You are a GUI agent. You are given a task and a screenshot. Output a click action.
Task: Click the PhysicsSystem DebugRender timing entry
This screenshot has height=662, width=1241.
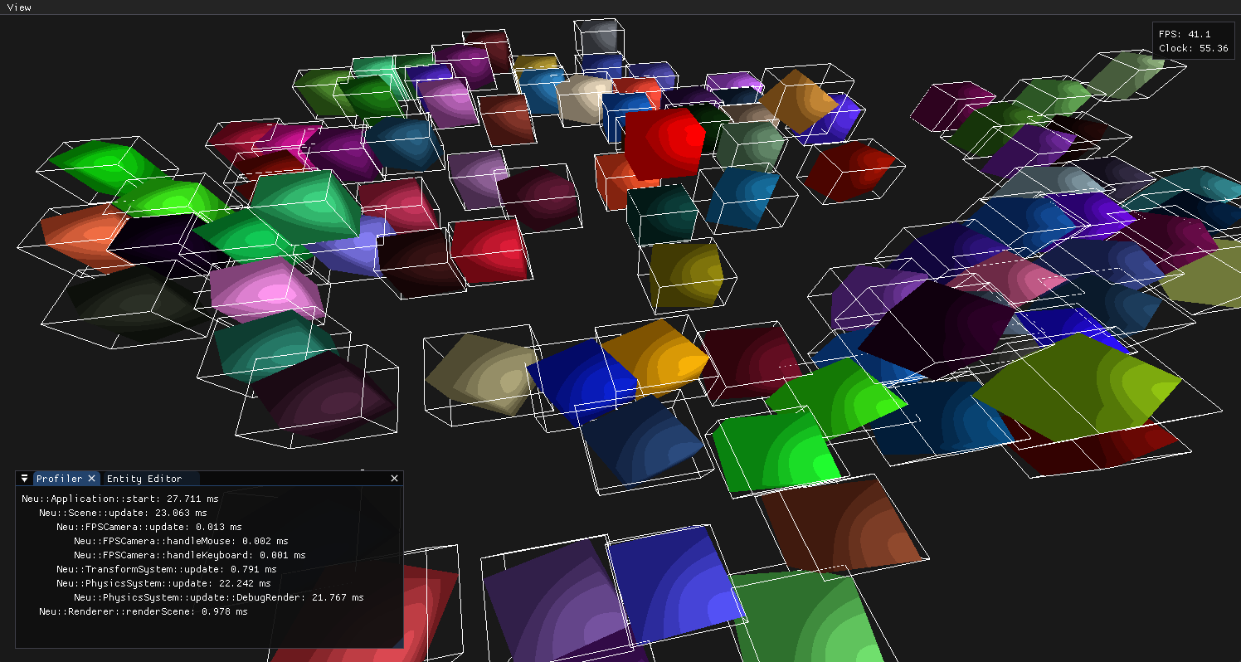click(218, 597)
